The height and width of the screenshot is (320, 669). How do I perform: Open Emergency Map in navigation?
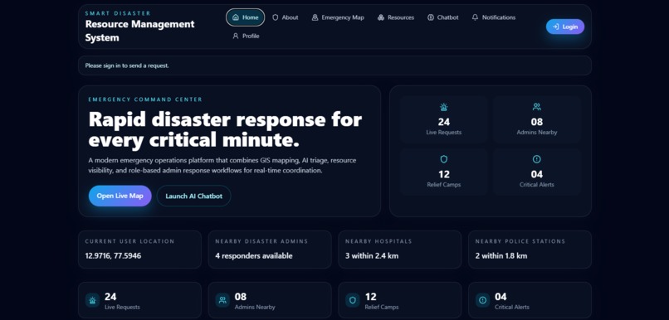(x=338, y=17)
